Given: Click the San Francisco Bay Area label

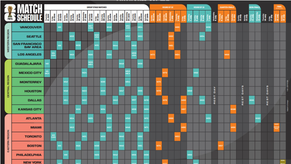Looking at the screenshot, I should click(27, 45).
